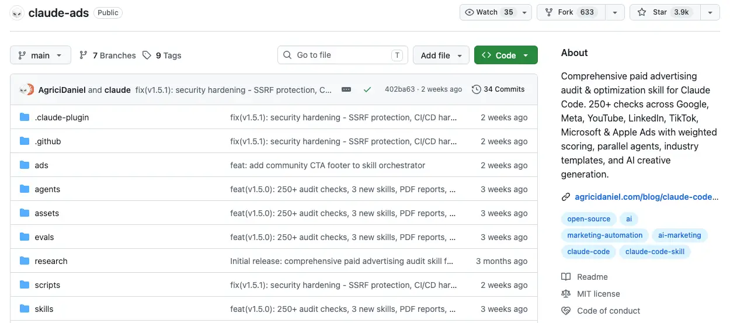Click the claude-ads repository avatar icon
Viewport: 730px width, 323px height.
point(17,12)
